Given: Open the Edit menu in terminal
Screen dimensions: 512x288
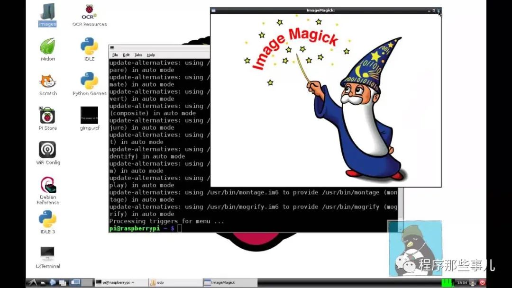Looking at the screenshot, I should click(126, 55).
